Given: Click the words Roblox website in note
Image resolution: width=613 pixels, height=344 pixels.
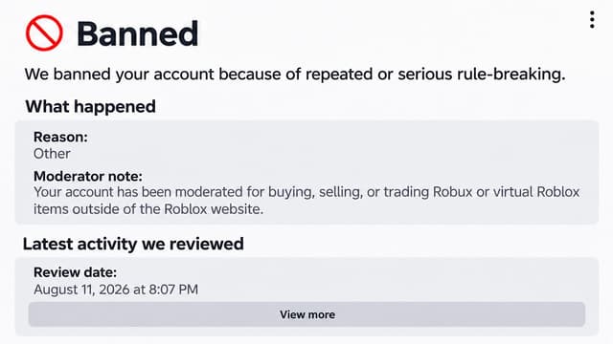Looking at the screenshot, I should coord(214,209).
